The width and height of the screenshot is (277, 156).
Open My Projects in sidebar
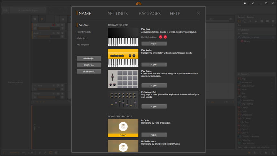(82, 38)
